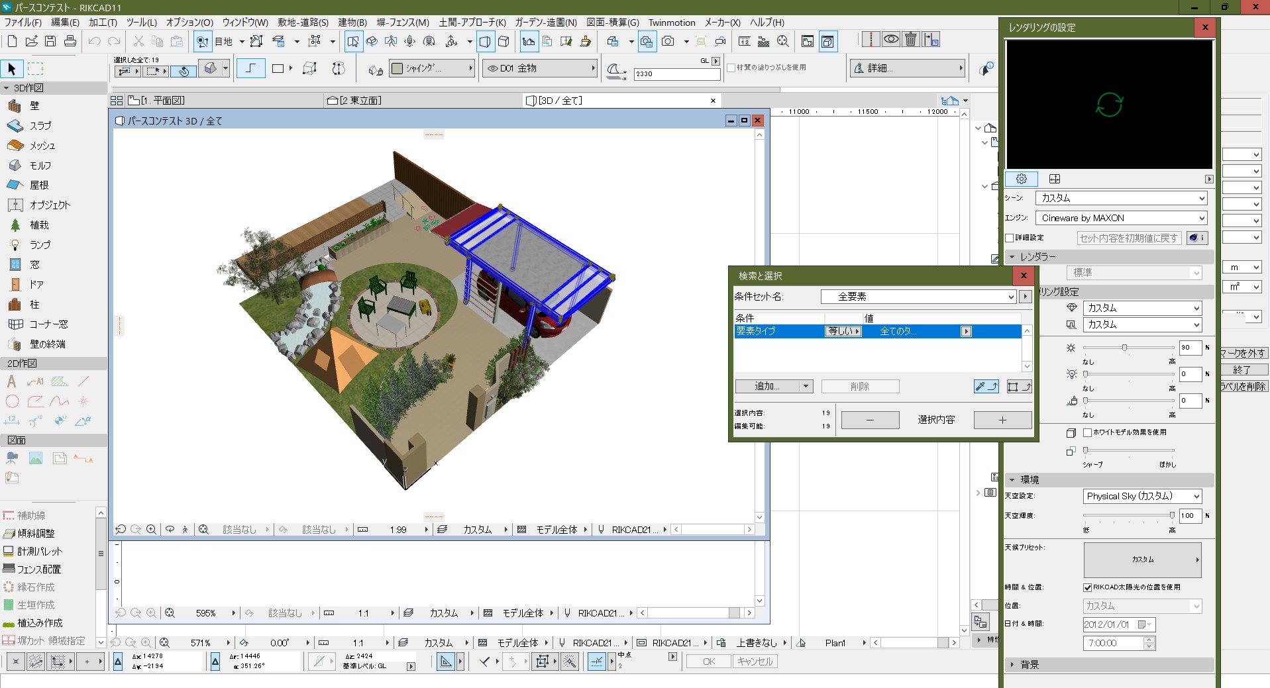Open the 天空設定 Physical Sky dropdown
This screenshot has width=1270, height=688.
[1142, 496]
